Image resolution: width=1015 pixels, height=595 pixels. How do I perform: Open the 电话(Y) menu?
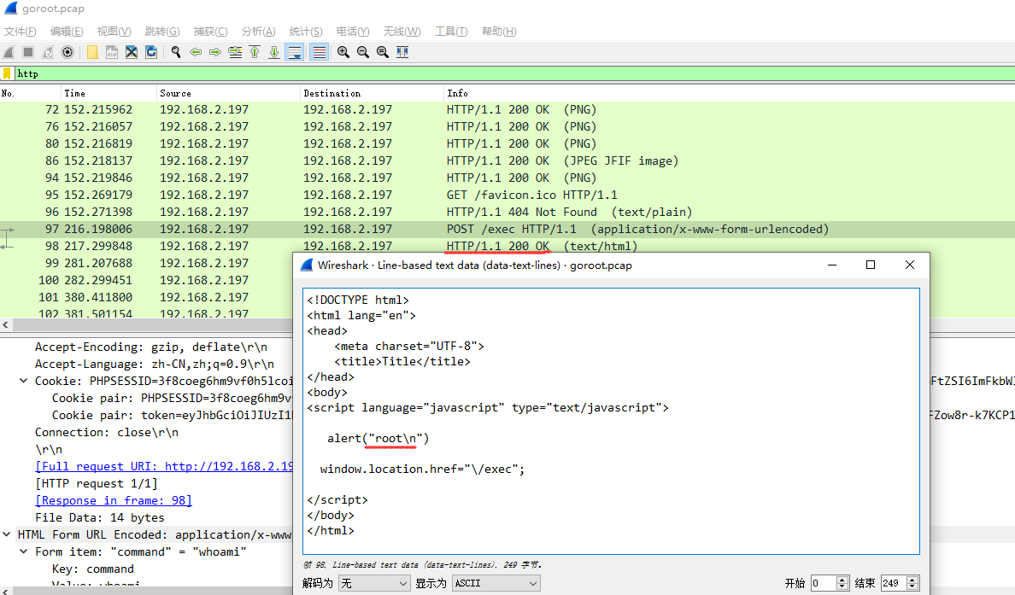(x=353, y=31)
